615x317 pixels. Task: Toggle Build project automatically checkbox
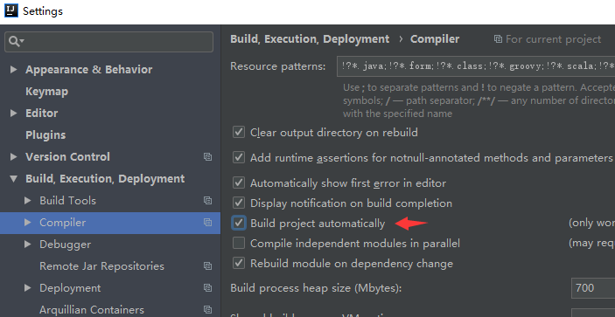point(239,223)
